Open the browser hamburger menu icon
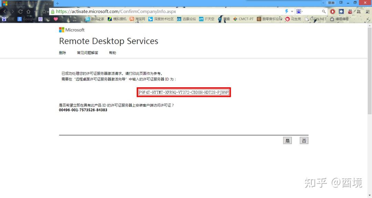372x198 pixels. tap(368, 11)
